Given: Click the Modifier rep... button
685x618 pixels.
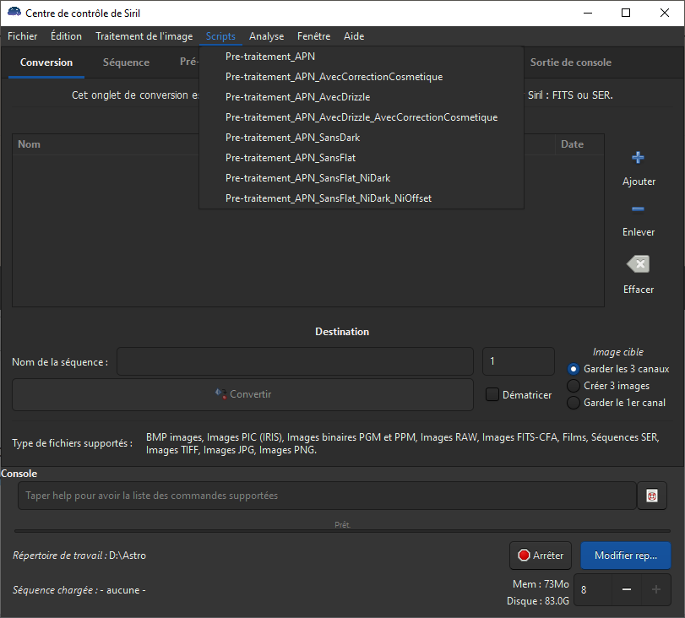Looking at the screenshot, I should [x=626, y=556].
